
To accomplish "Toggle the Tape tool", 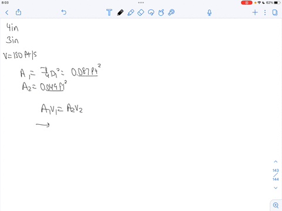I will (172, 12).
